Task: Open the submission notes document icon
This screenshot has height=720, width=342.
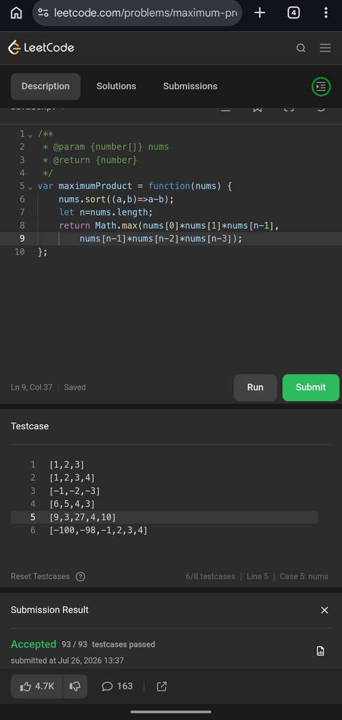Action: coord(320,651)
